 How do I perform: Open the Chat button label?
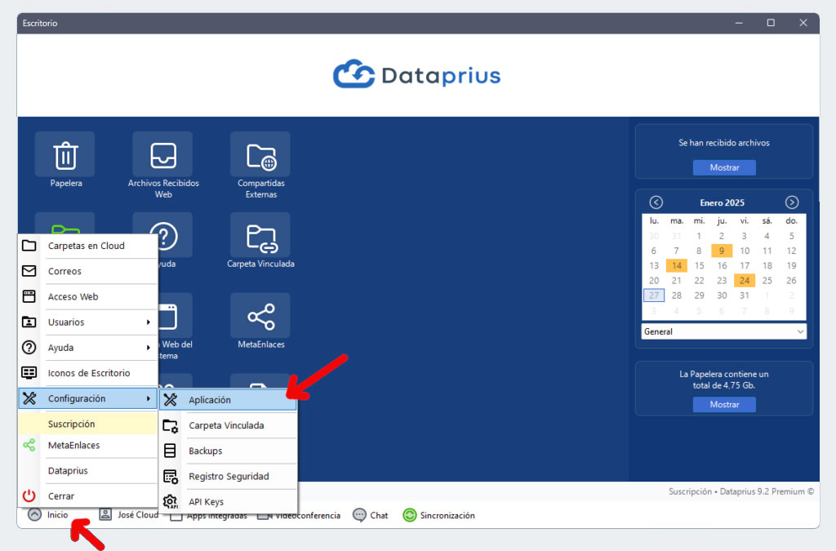(379, 515)
